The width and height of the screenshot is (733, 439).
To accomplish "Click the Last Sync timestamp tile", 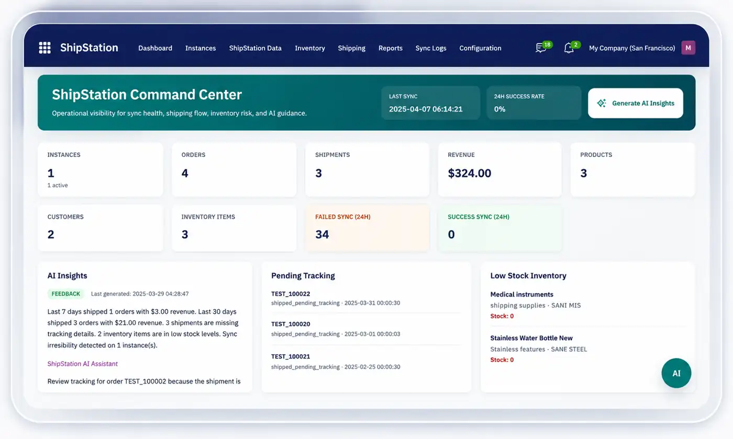I will tap(430, 103).
